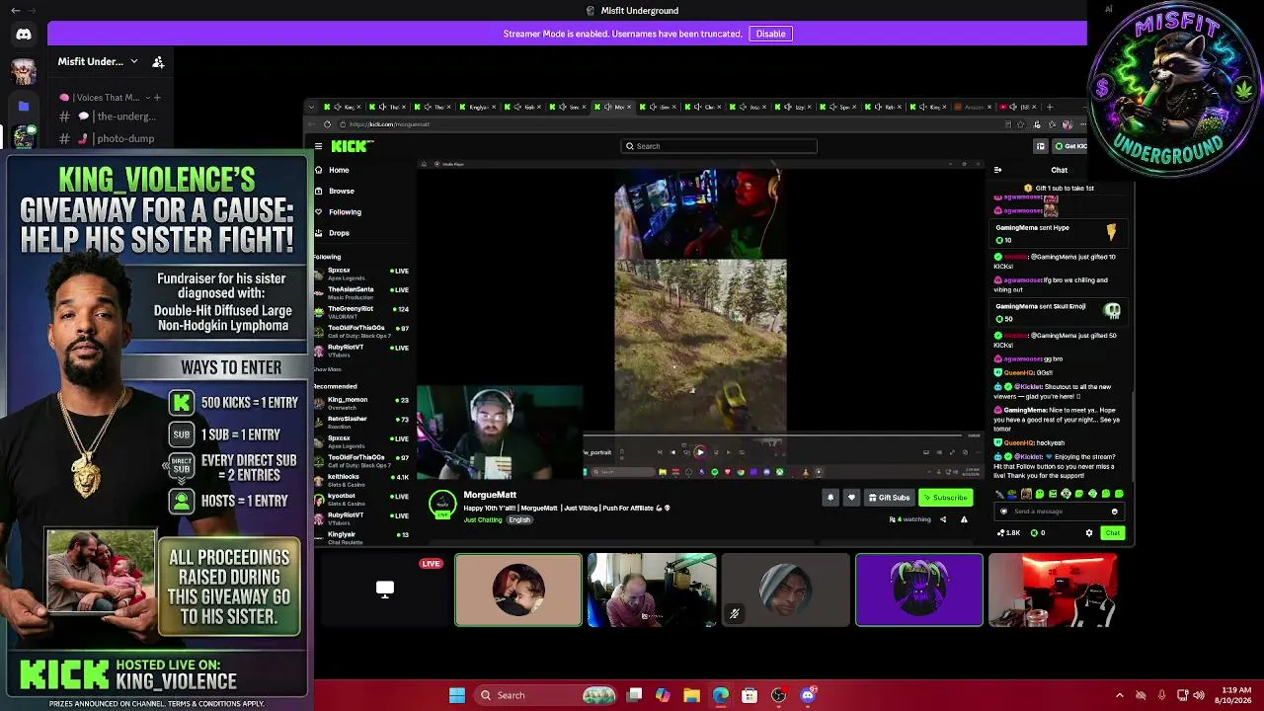Open the browser tab list dropdown

[x=311, y=107]
